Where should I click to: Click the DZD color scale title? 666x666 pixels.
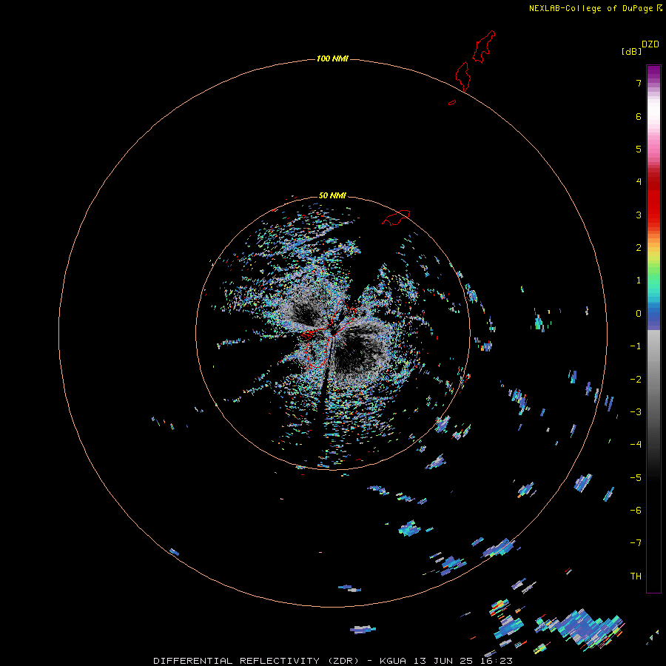[x=650, y=44]
